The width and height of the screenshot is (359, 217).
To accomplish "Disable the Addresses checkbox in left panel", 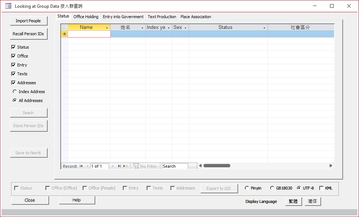I will (x=14, y=83).
